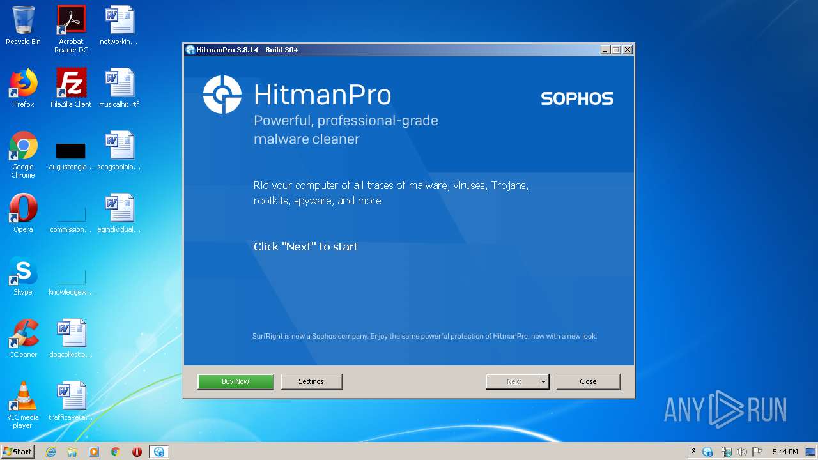Viewport: 818px width, 460px height.
Task: Open the Windows Start menu
Action: point(18,452)
